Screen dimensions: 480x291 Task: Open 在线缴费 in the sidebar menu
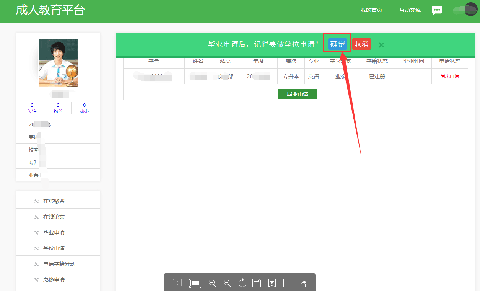54,201
